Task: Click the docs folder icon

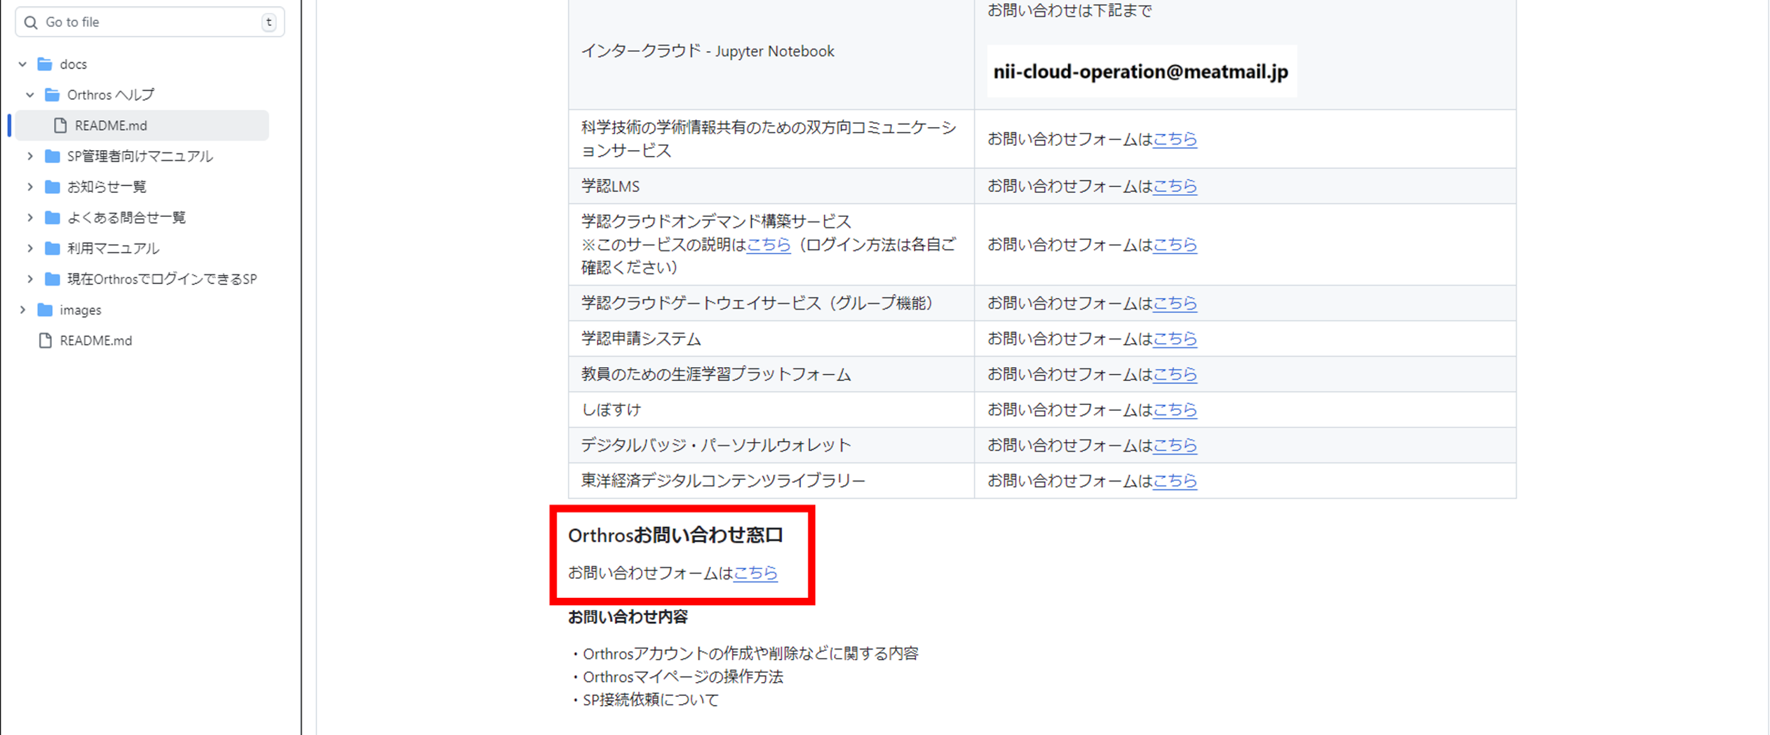Action: pyautogui.click(x=45, y=64)
